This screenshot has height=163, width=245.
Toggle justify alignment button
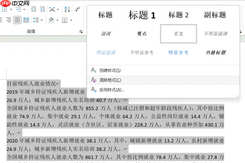pyautogui.click(x=17, y=20)
